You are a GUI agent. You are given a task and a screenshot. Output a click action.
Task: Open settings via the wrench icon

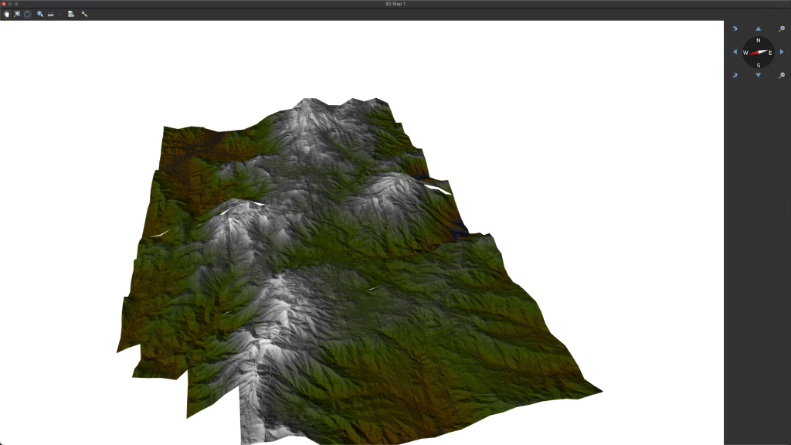tap(84, 14)
